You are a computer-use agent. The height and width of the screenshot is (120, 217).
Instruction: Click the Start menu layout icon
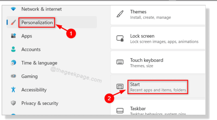pos(120,87)
